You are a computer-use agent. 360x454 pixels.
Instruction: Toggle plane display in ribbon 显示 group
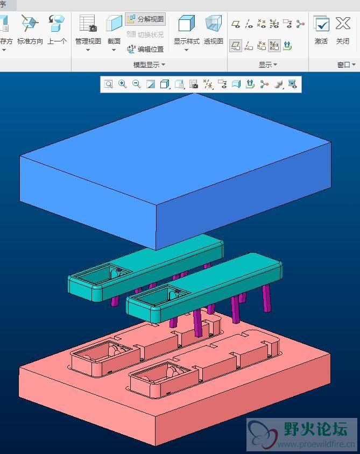pyautogui.click(x=236, y=24)
